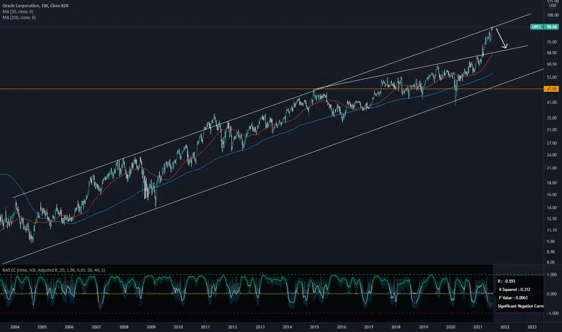Click the 2023 year on time axis

coord(532,327)
